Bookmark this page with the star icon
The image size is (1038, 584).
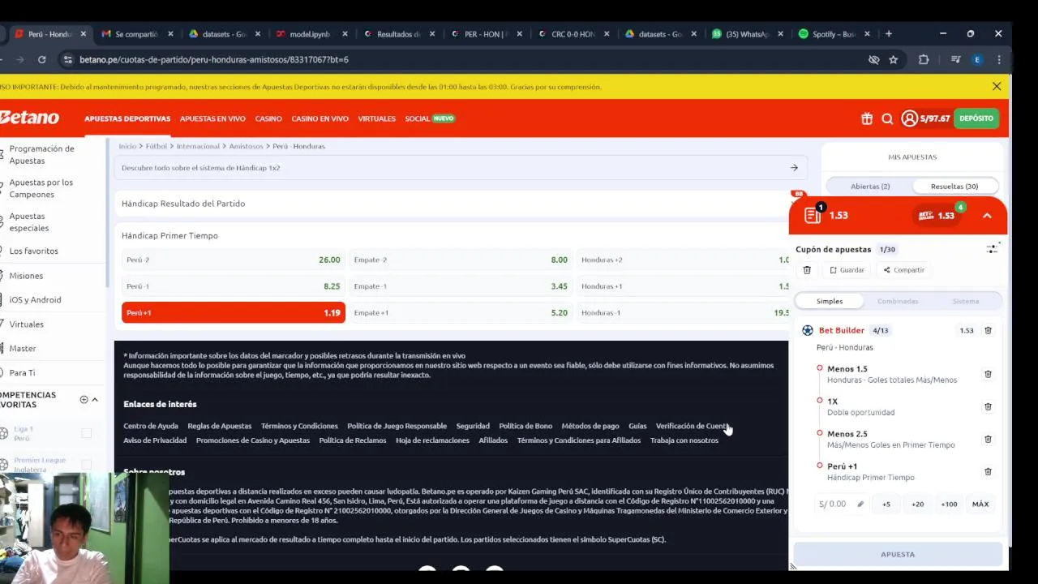[x=893, y=59]
